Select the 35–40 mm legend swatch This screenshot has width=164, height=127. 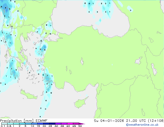pos(64,124)
